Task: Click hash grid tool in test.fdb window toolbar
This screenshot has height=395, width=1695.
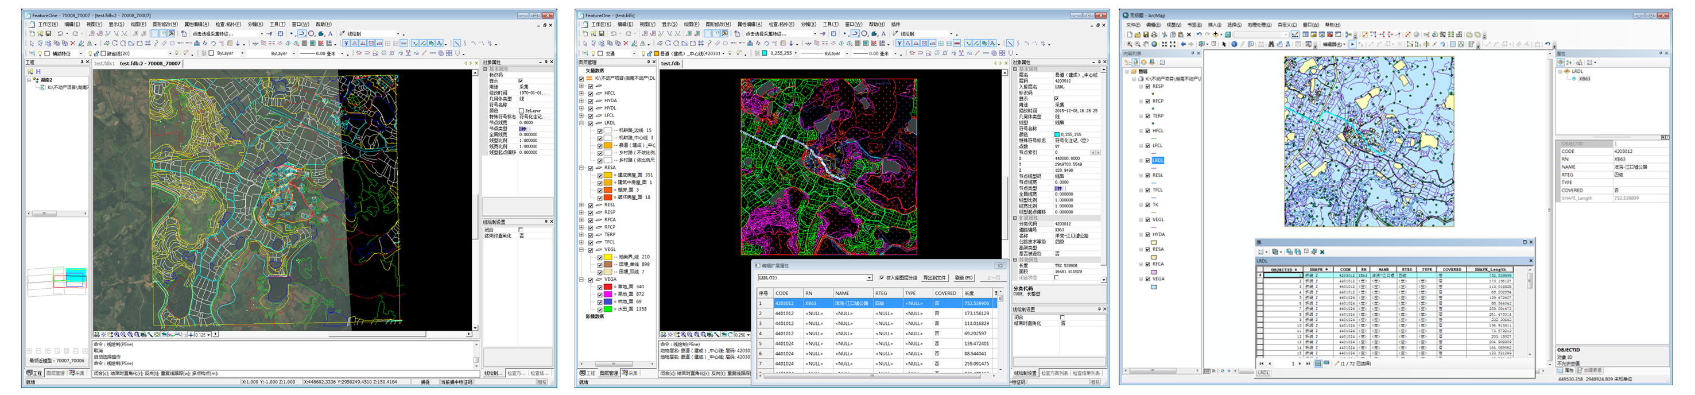Action: click(x=701, y=44)
